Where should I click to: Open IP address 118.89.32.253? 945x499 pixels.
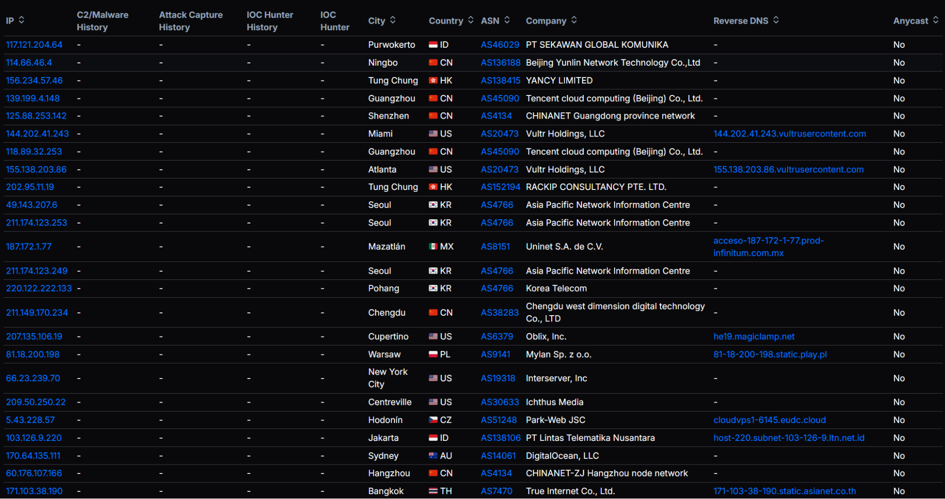(x=34, y=152)
